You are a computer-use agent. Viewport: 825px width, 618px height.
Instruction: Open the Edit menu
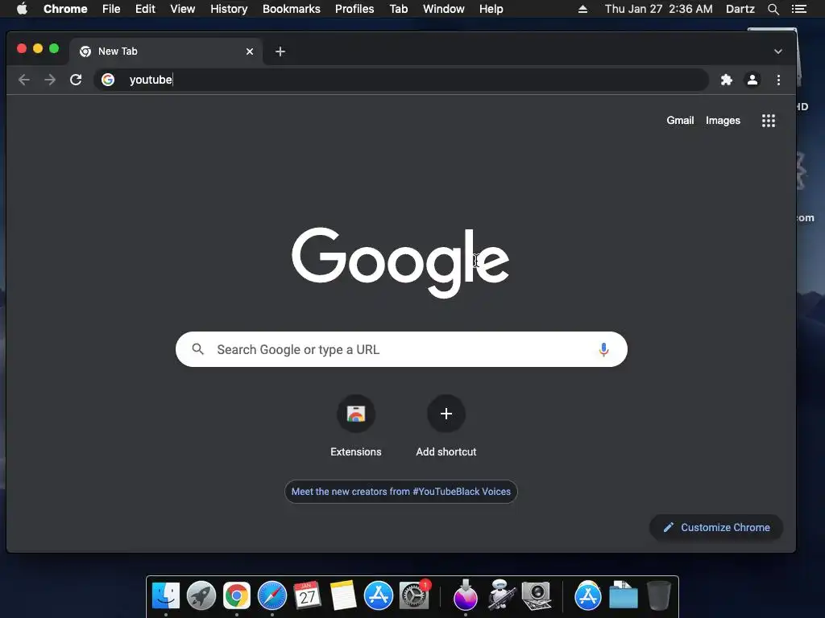[145, 9]
